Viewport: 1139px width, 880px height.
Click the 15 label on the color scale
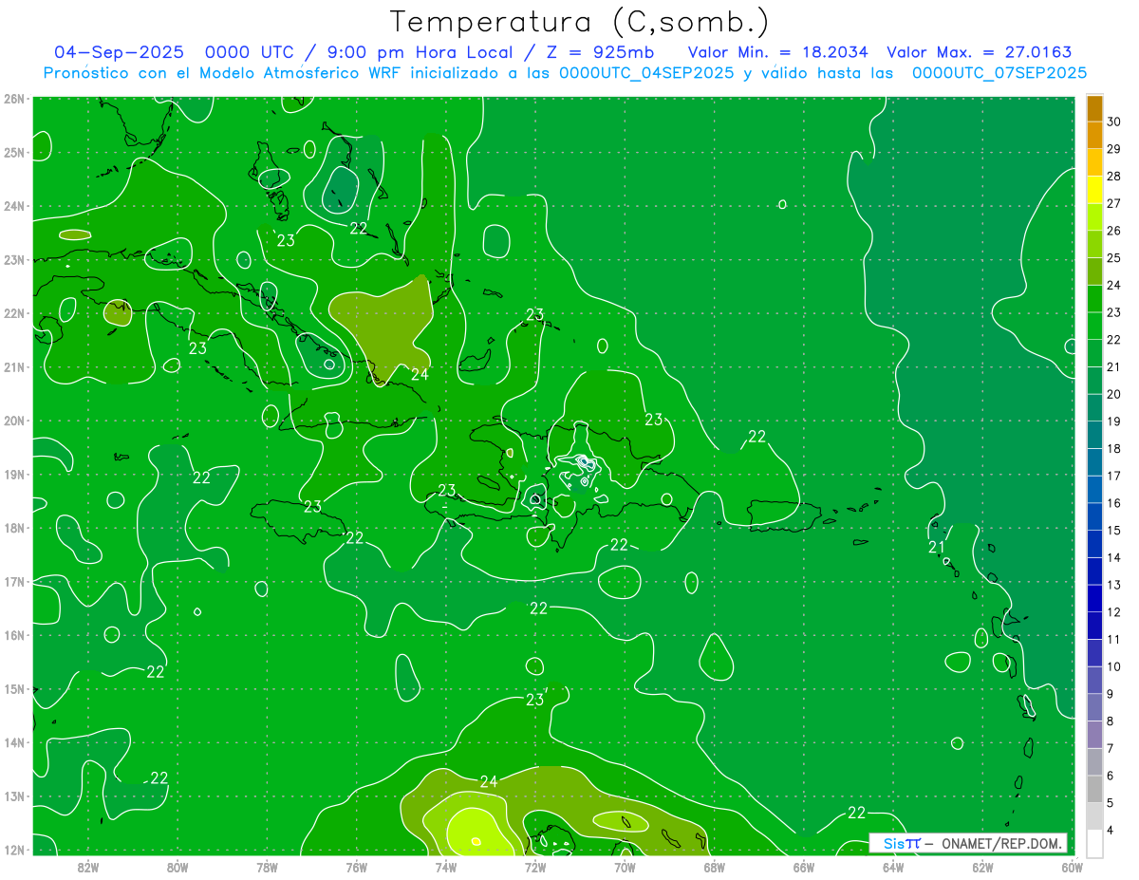(1113, 530)
